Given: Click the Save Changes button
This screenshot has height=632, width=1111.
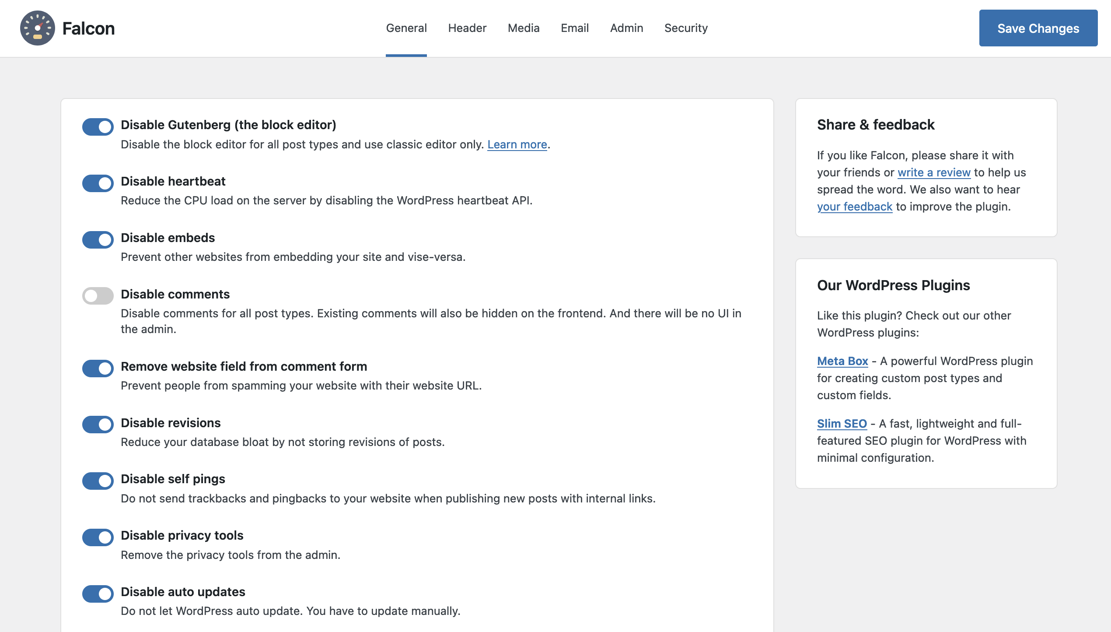Looking at the screenshot, I should pos(1038,28).
